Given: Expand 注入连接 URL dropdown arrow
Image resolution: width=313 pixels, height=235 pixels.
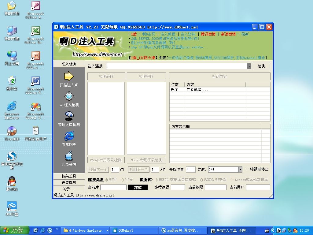Looking at the screenshot, I should tap(249, 66).
